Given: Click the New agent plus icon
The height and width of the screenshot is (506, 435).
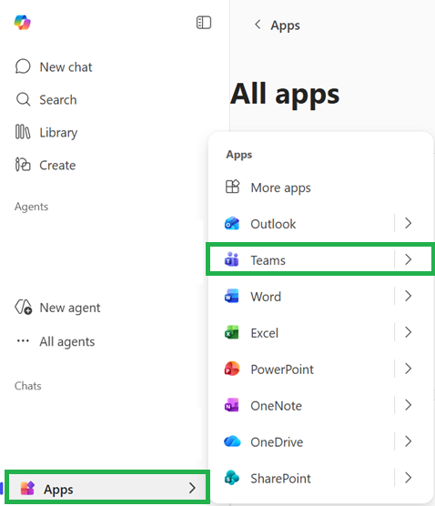Looking at the screenshot, I should pos(24,307).
